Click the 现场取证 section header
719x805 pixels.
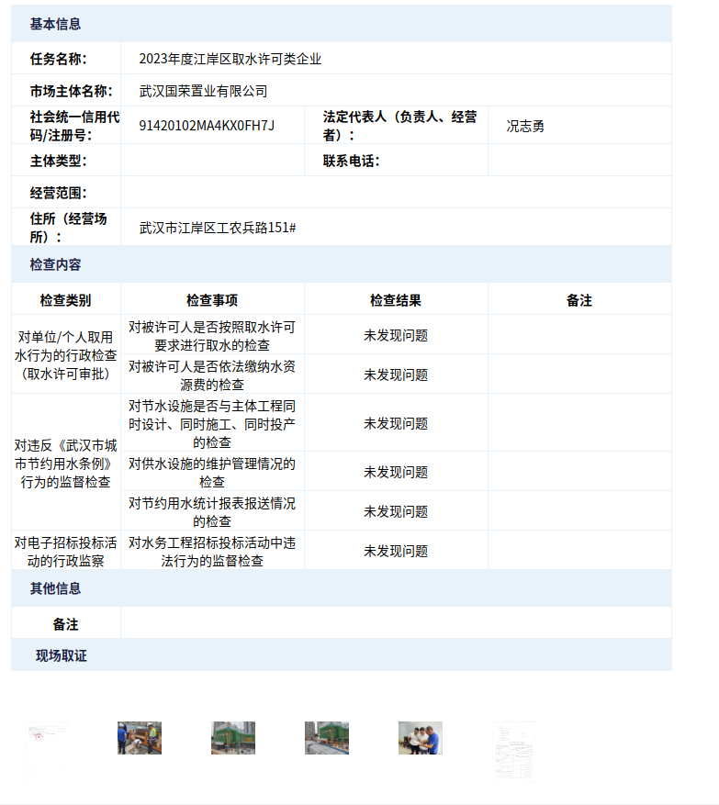click(x=61, y=655)
